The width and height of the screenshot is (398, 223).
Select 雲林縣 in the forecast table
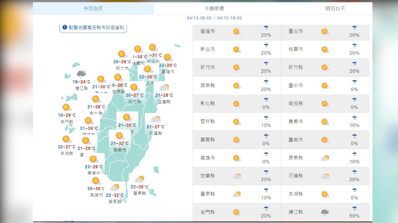[208, 122]
